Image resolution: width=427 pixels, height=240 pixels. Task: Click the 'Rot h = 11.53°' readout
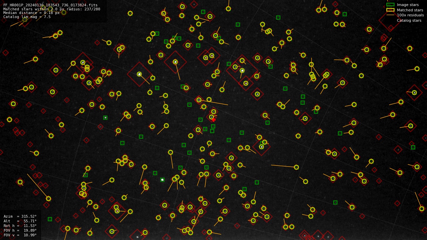20,226
